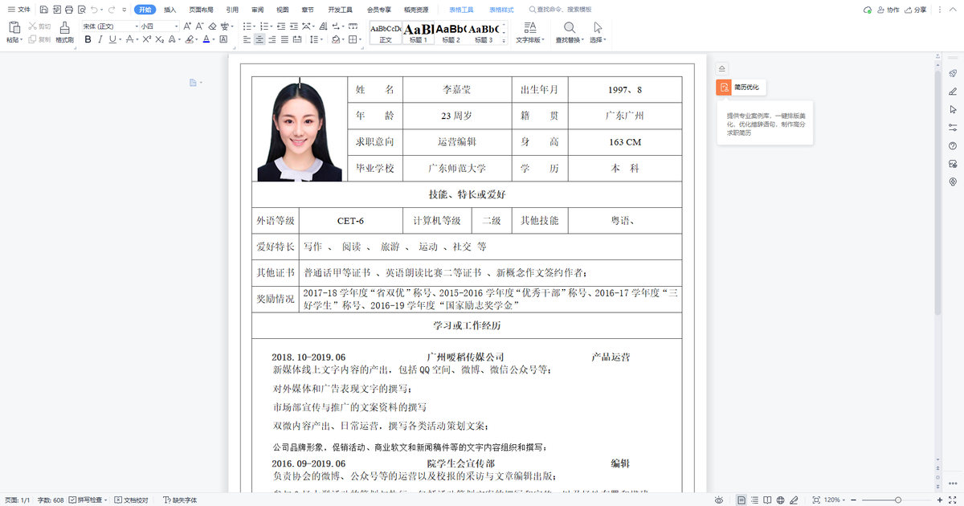
Task: Apply Superscript formatting
Action: 145,39
